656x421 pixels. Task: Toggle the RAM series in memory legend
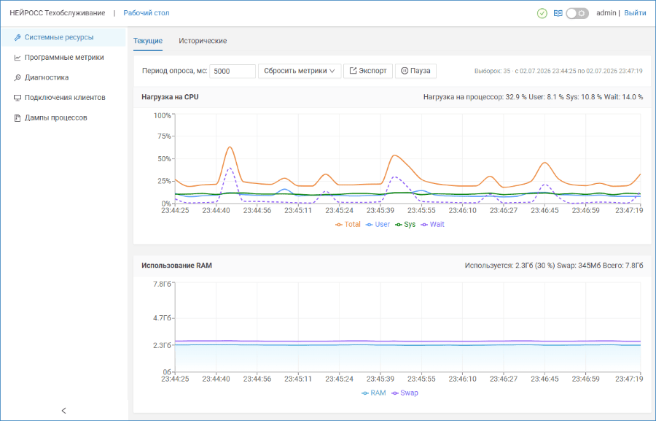(x=374, y=393)
